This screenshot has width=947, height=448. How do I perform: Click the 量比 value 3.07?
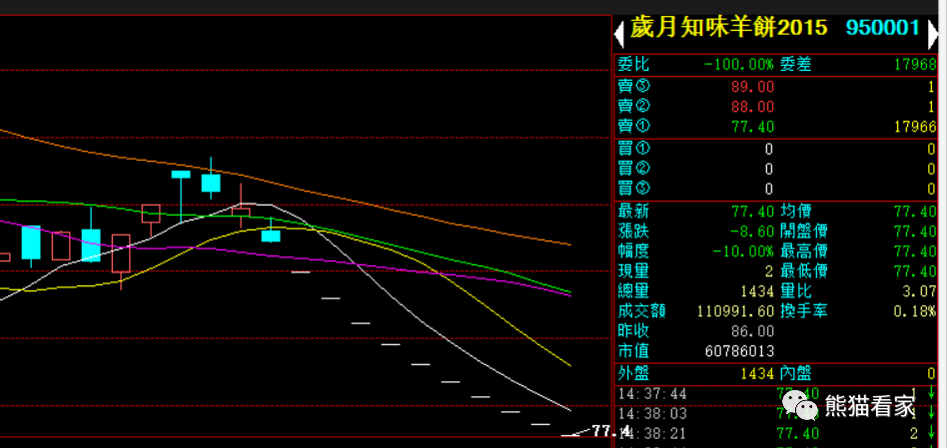coord(920,291)
